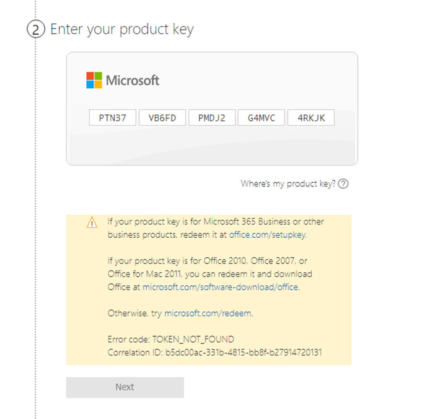The width and height of the screenshot is (425, 419).
Task: Focus the last key field with 4RKJK
Action: 311,118
